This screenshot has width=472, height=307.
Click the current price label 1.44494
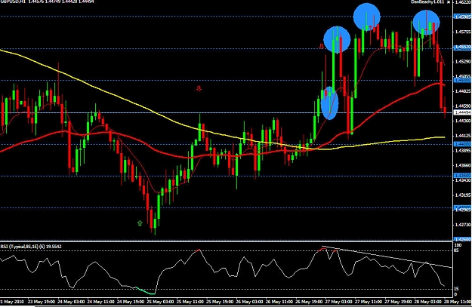coord(462,112)
